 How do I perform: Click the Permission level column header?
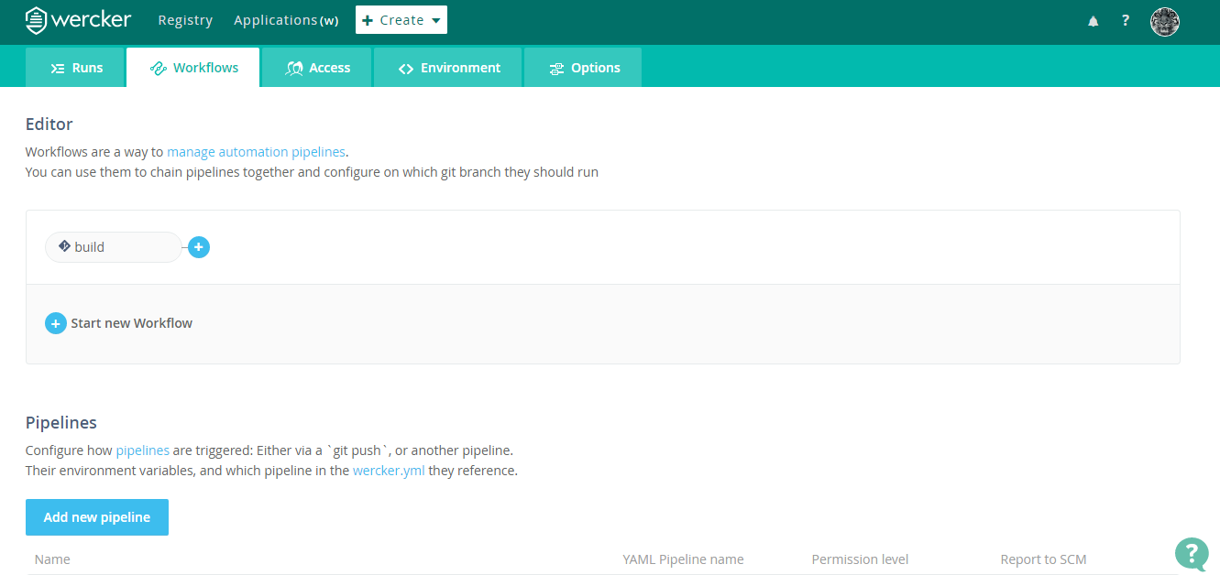click(x=860, y=559)
